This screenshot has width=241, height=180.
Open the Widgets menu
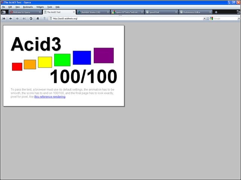(40, 7)
